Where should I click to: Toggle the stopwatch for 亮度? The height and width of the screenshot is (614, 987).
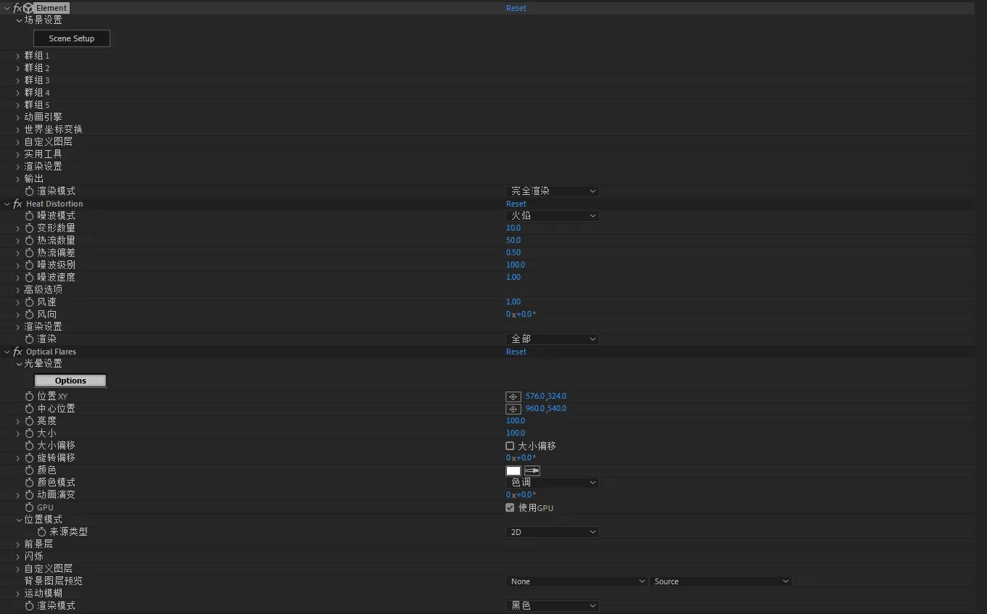(30, 421)
